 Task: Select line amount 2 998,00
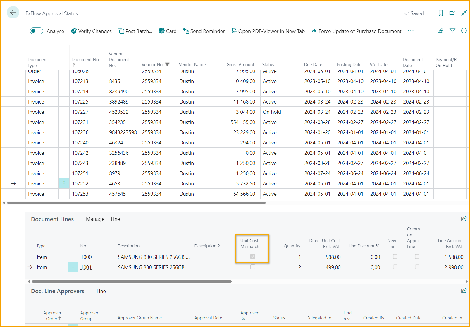tap(454, 267)
